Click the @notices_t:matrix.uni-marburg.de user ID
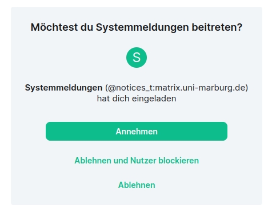This screenshot has width=272, height=213. [x=177, y=88]
